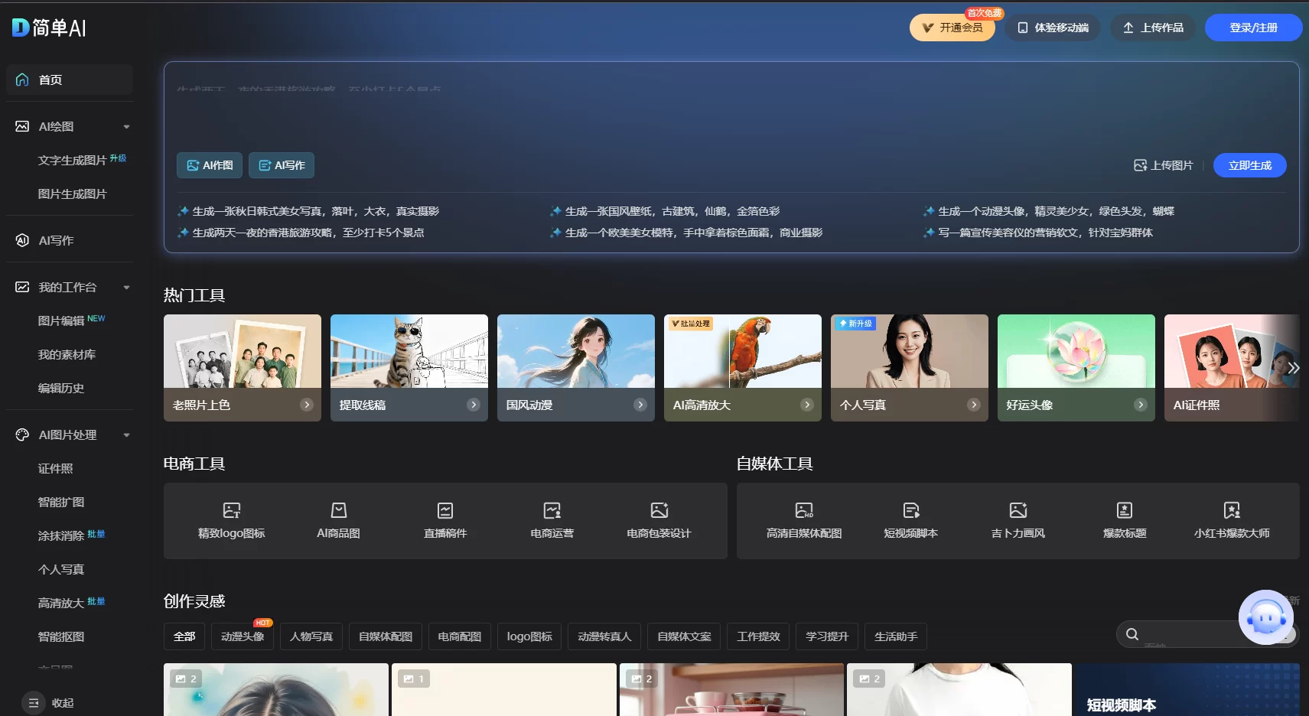Collapse the AI绘图 sidebar section
The width and height of the screenshot is (1309, 716).
coord(126,127)
